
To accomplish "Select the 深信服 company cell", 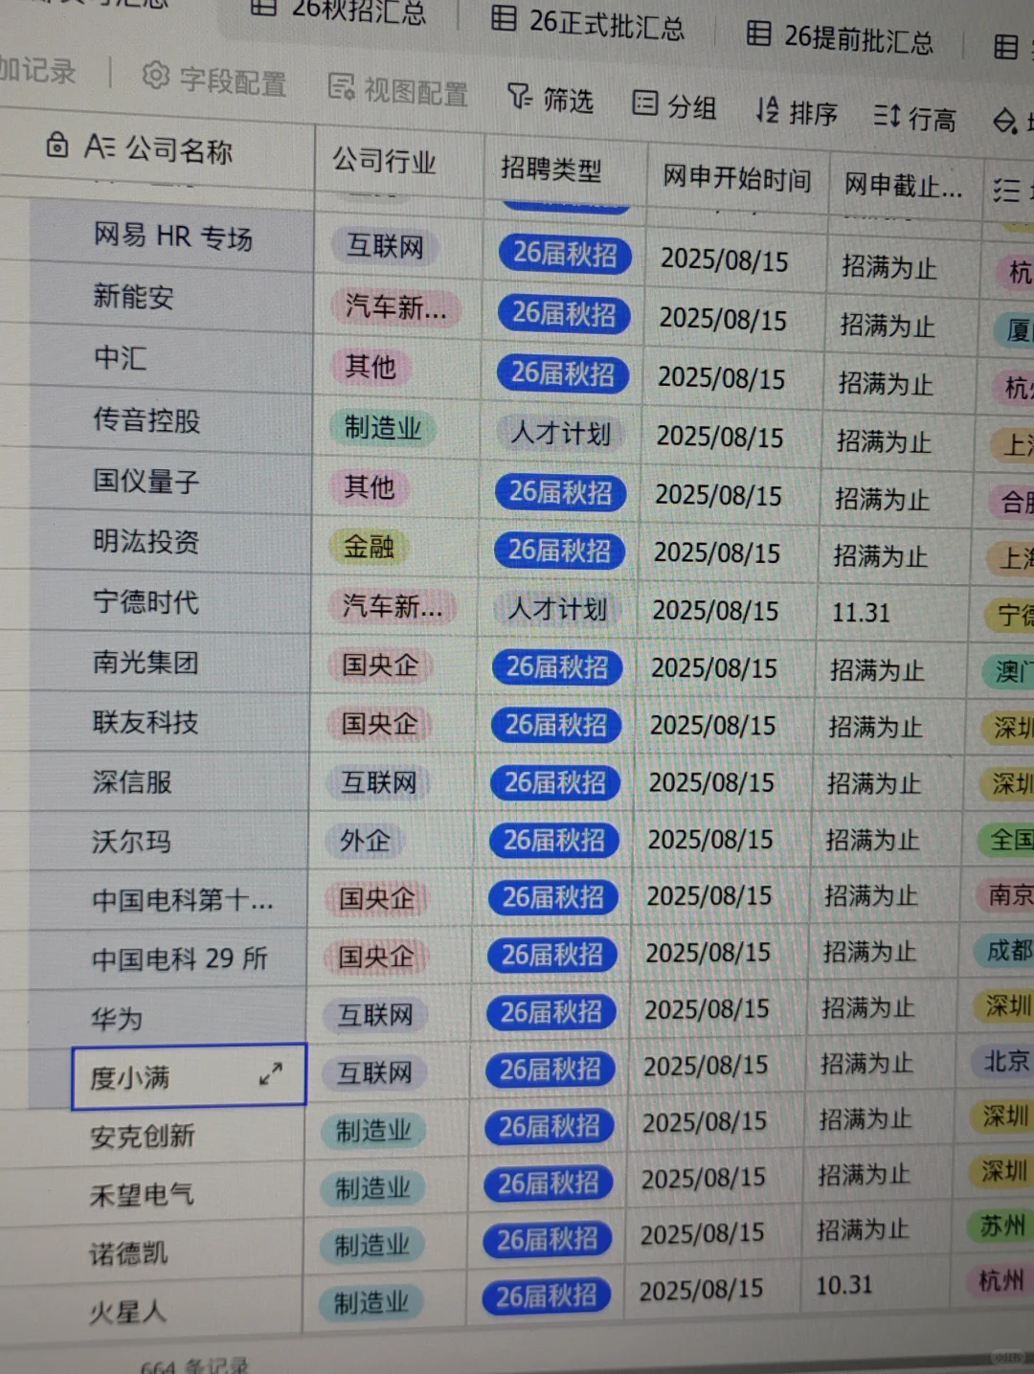I will 170,782.
